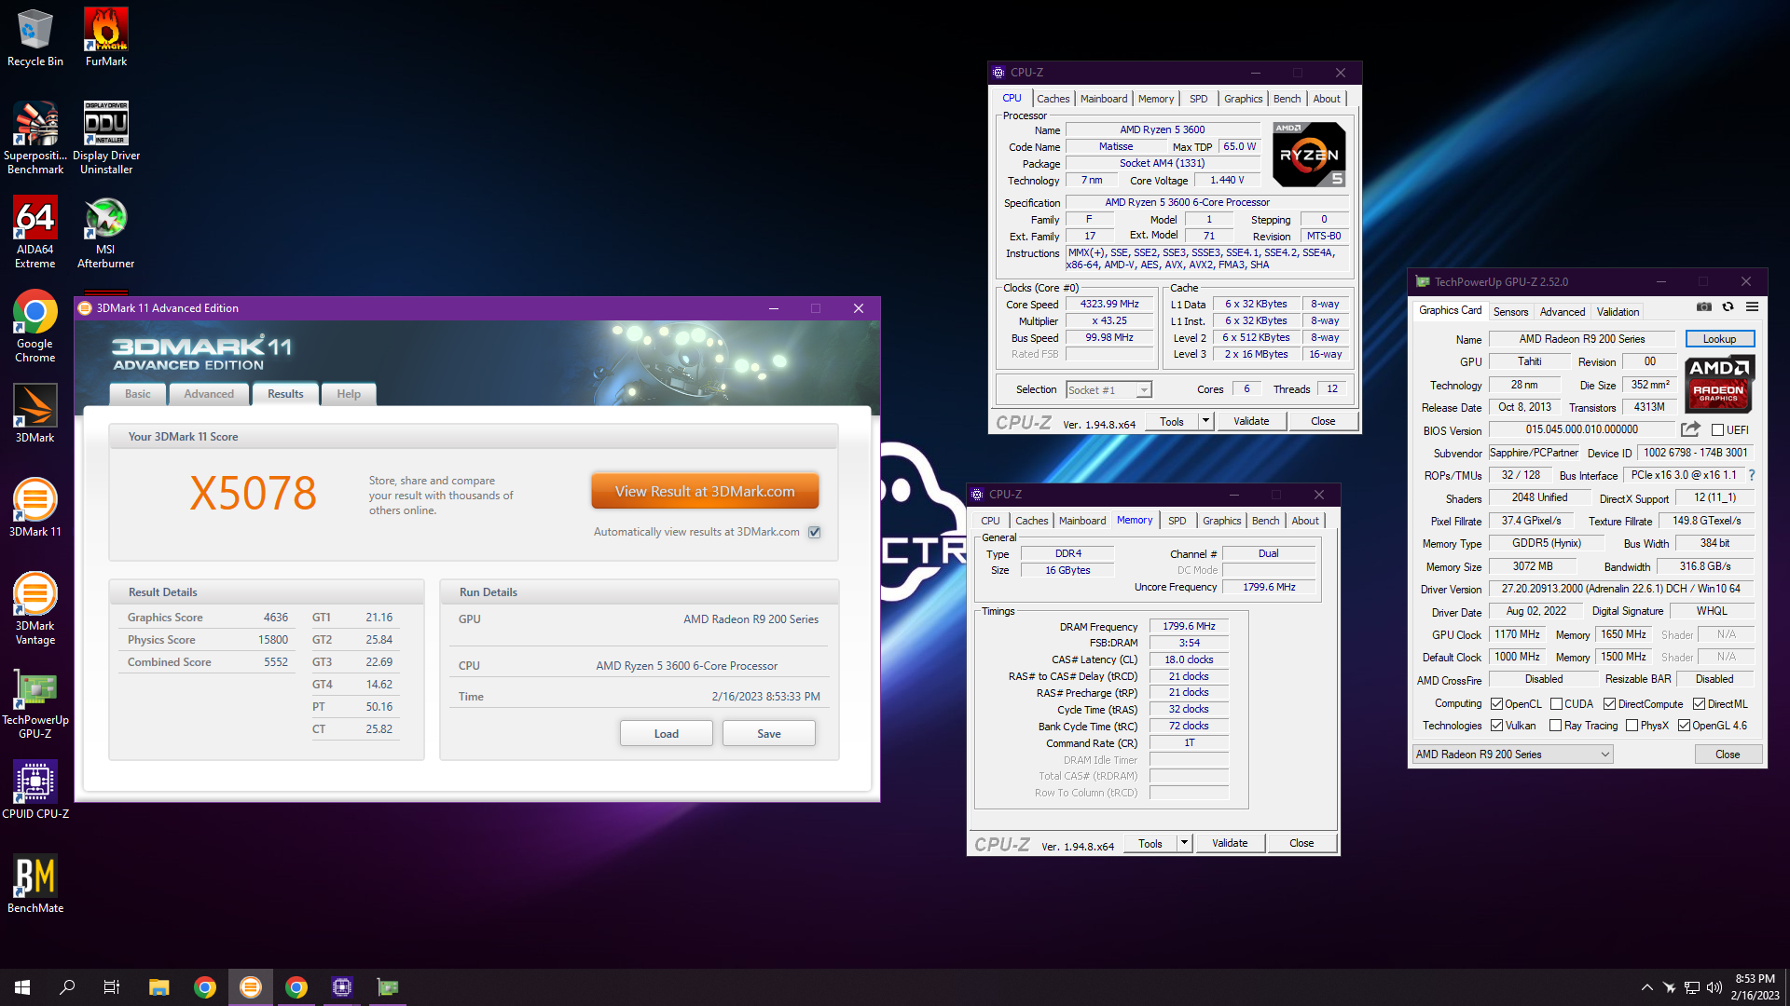Screen dimensions: 1790x1006
Task: Expand the Socket #1 selection dropdown
Action: (x=1144, y=390)
